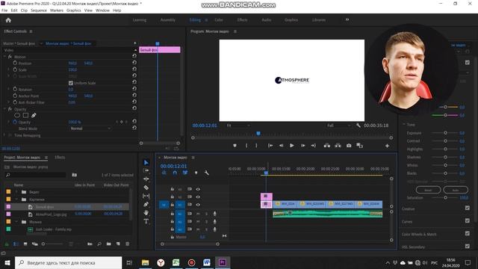Collapse Картинки bin in Project panel
Screen dimensions: 478x269
coord(16,200)
